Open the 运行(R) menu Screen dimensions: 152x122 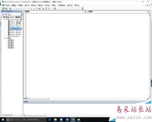(47, 5)
